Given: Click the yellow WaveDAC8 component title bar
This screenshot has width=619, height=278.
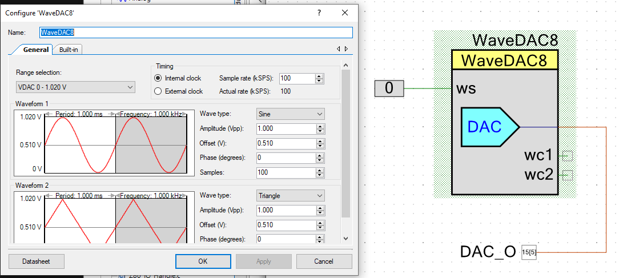Looking at the screenshot, I should 504,60.
